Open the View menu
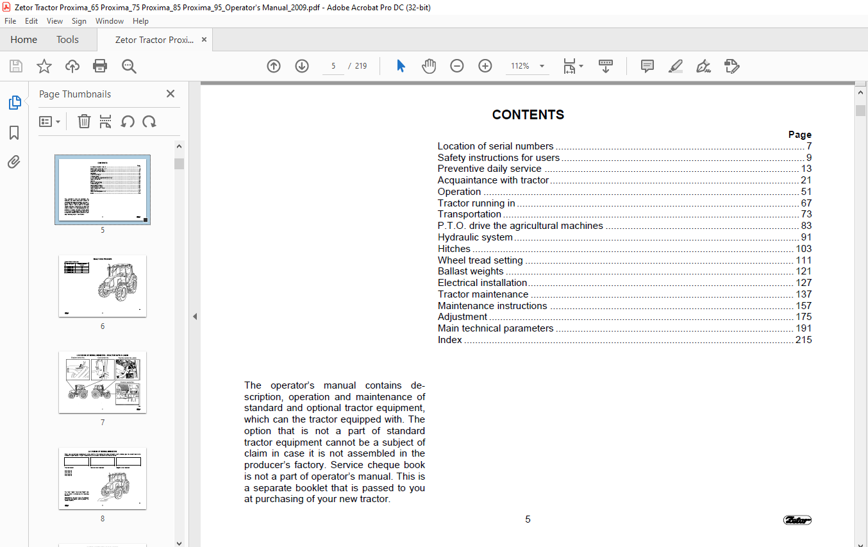868x547 pixels. coord(55,21)
